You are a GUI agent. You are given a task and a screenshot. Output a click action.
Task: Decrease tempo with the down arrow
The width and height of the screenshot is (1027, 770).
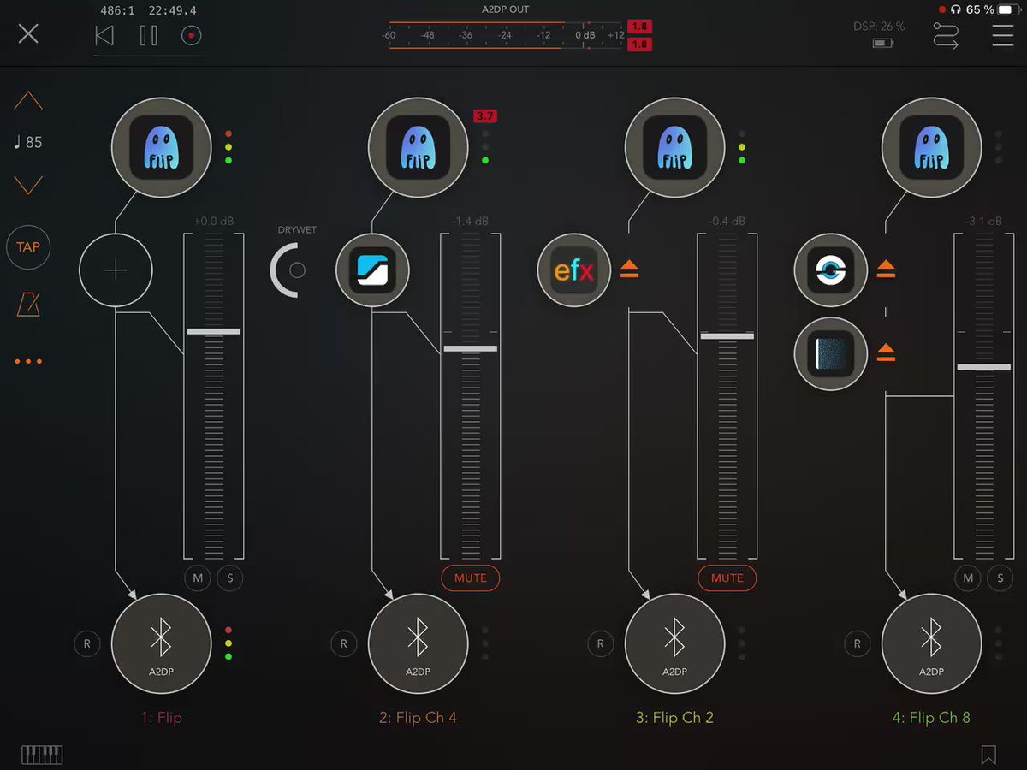tap(28, 185)
